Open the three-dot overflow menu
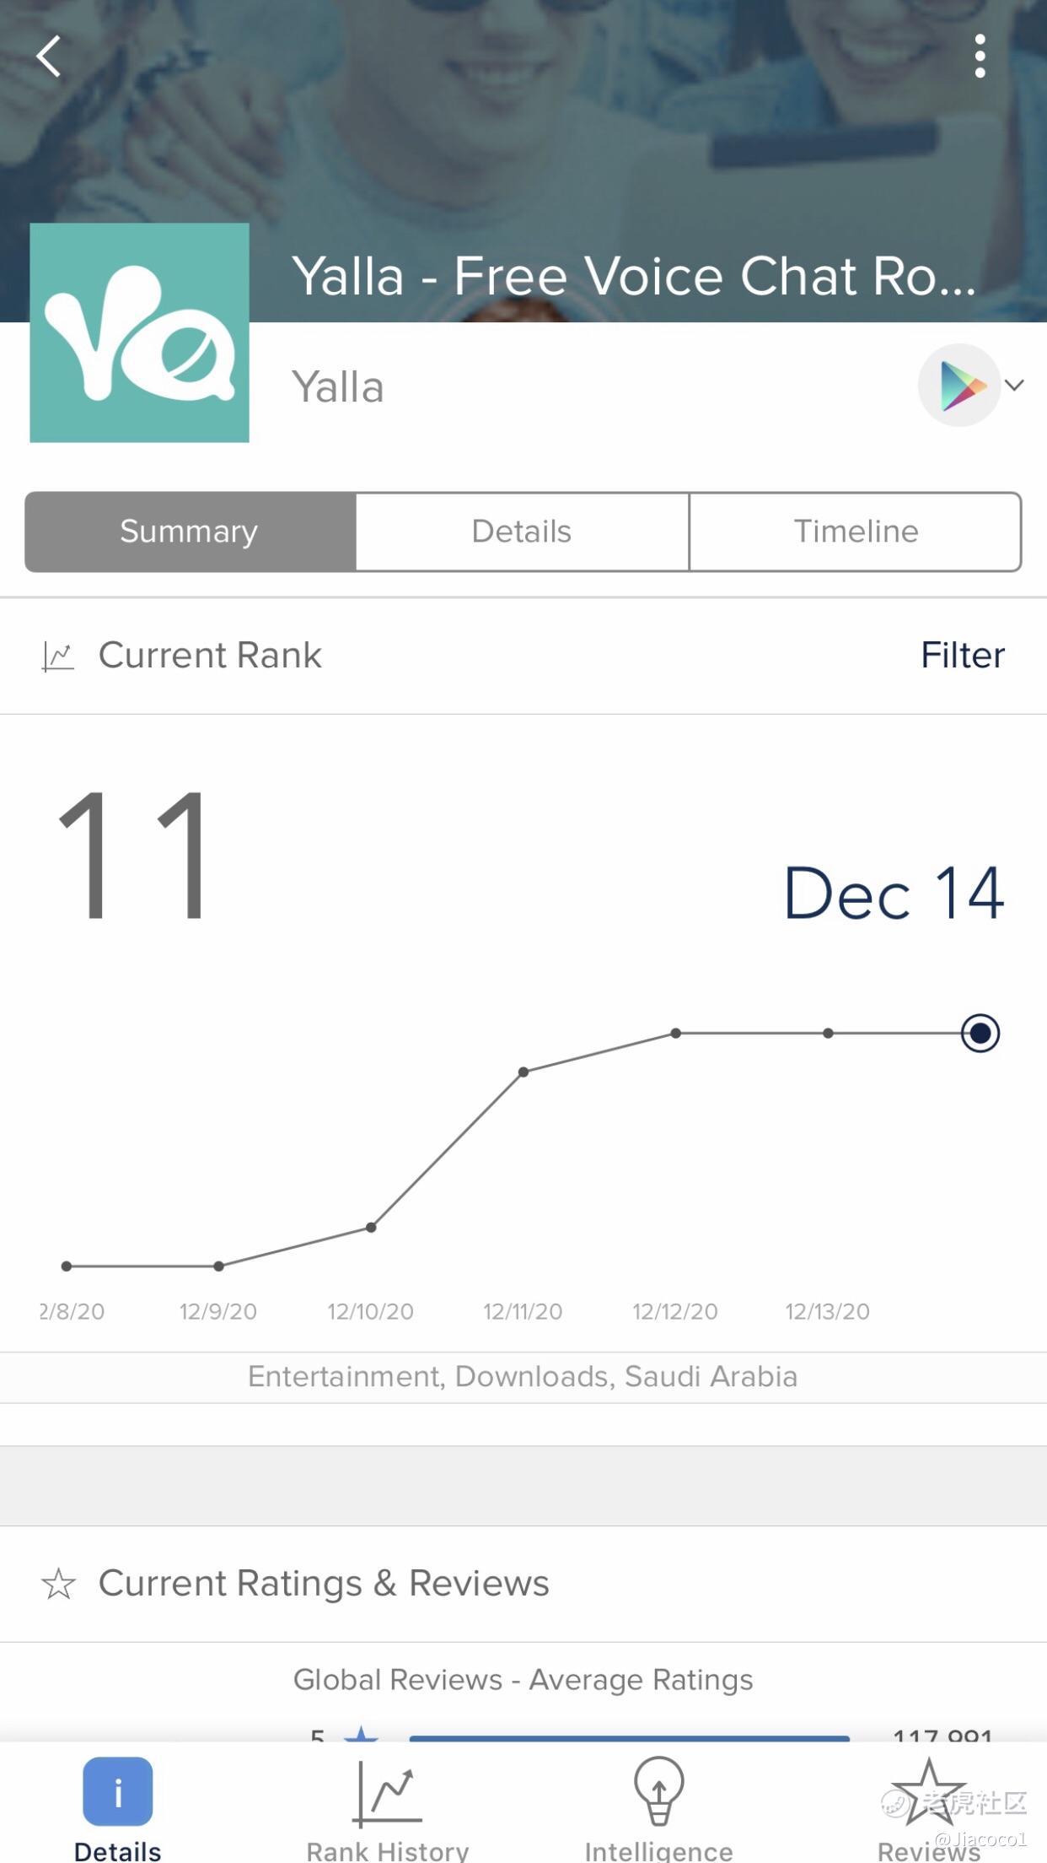This screenshot has height=1863, width=1047. [980, 57]
